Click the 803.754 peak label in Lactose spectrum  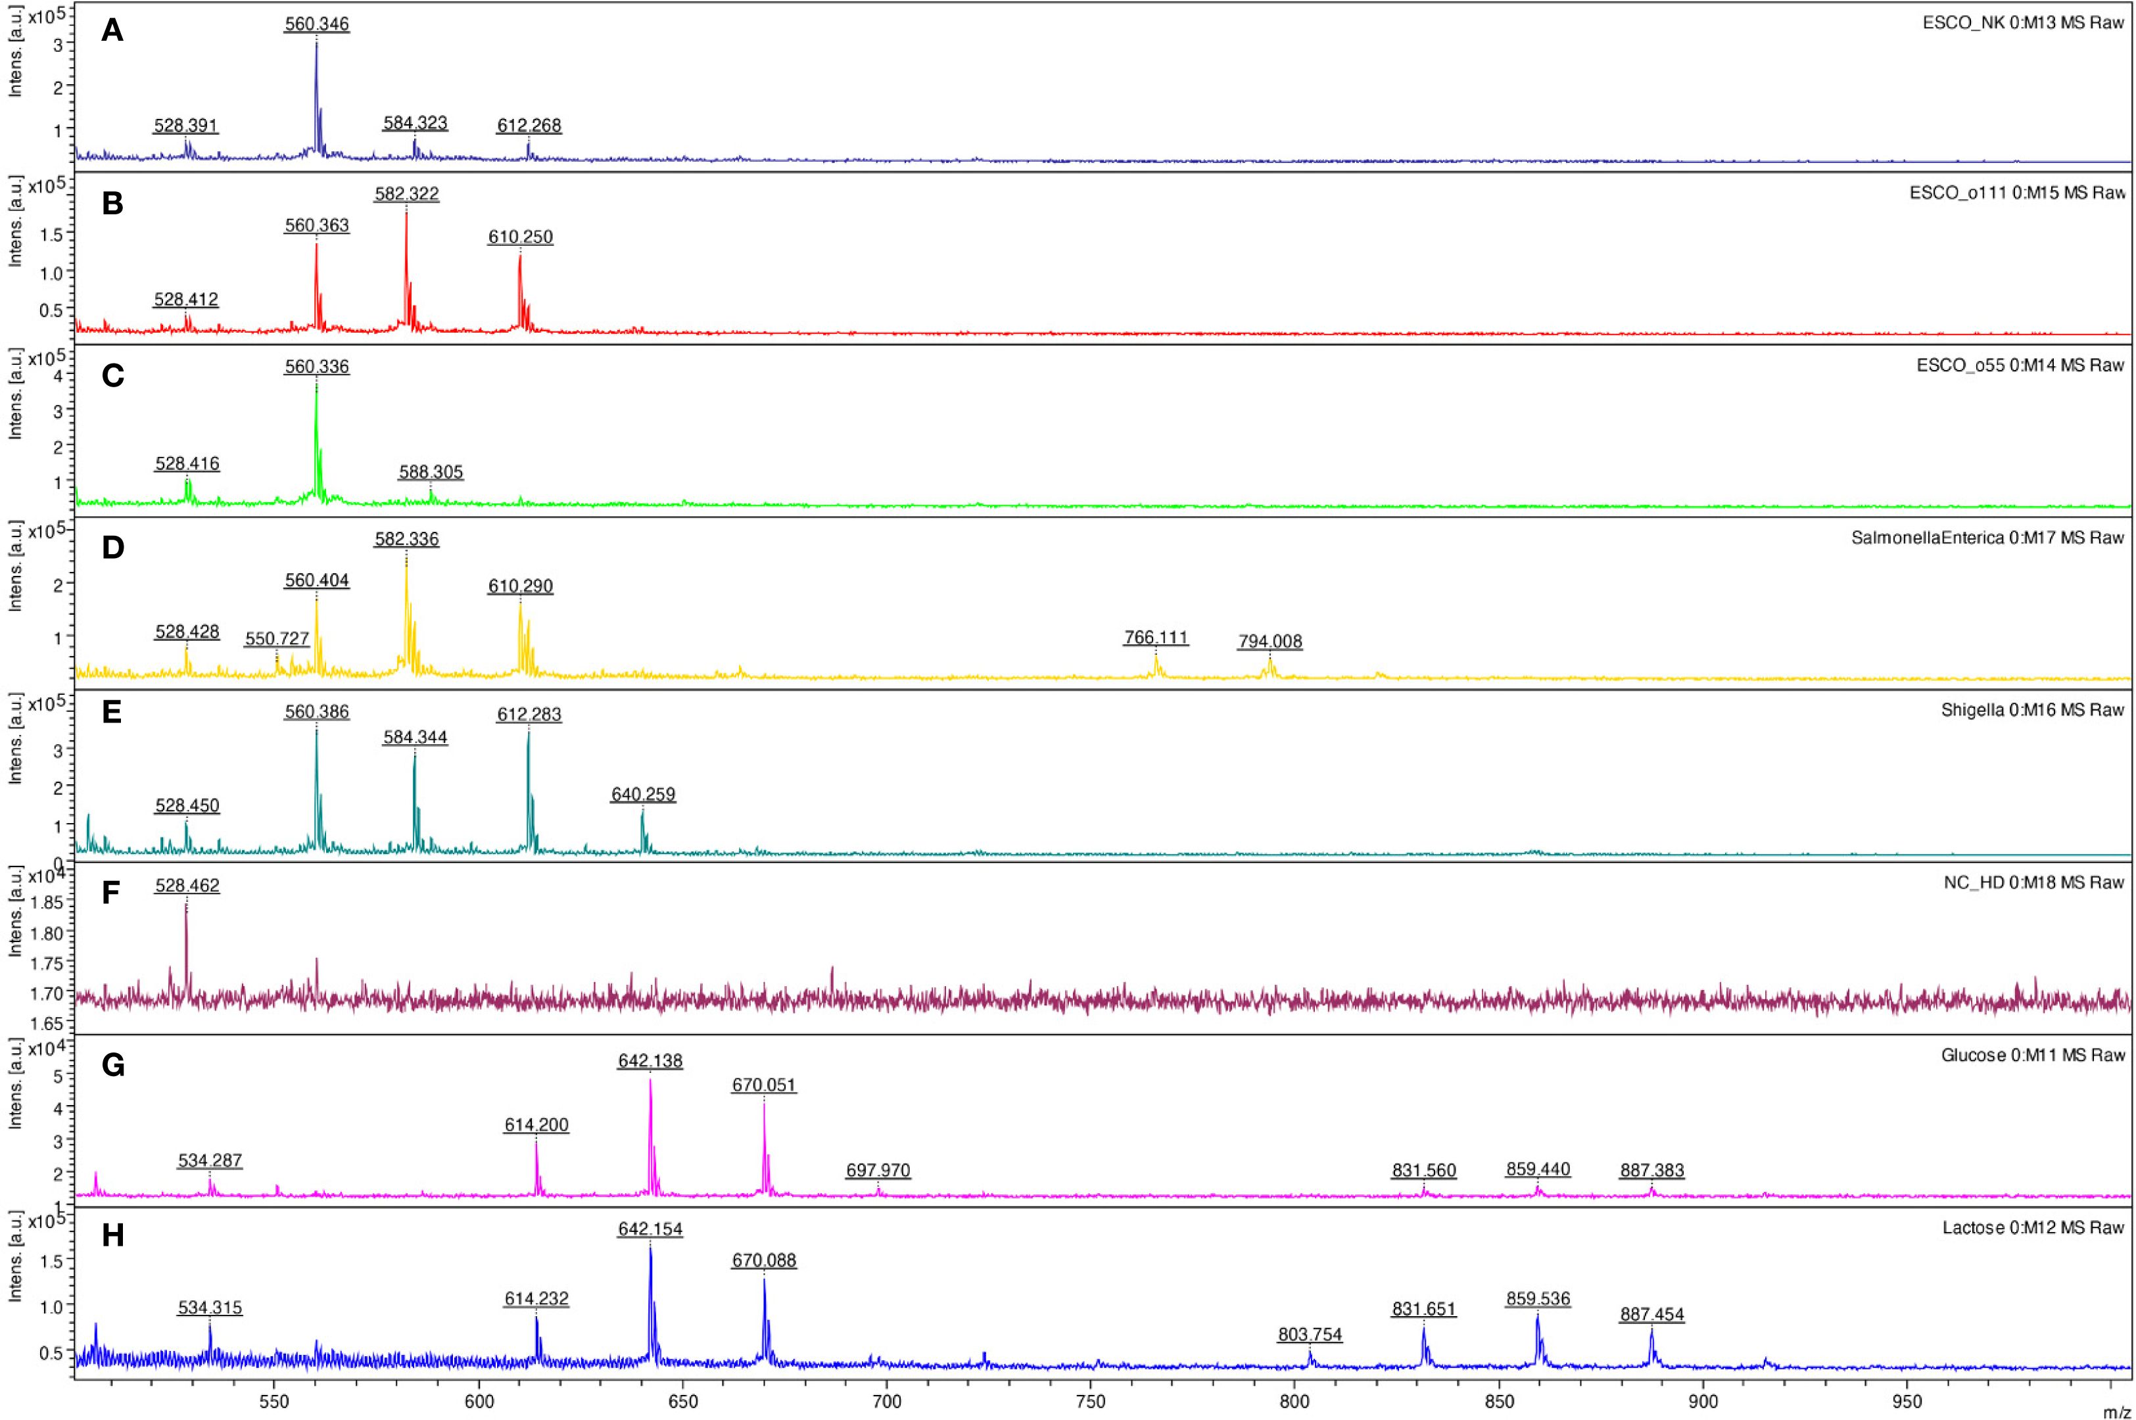(1310, 1335)
